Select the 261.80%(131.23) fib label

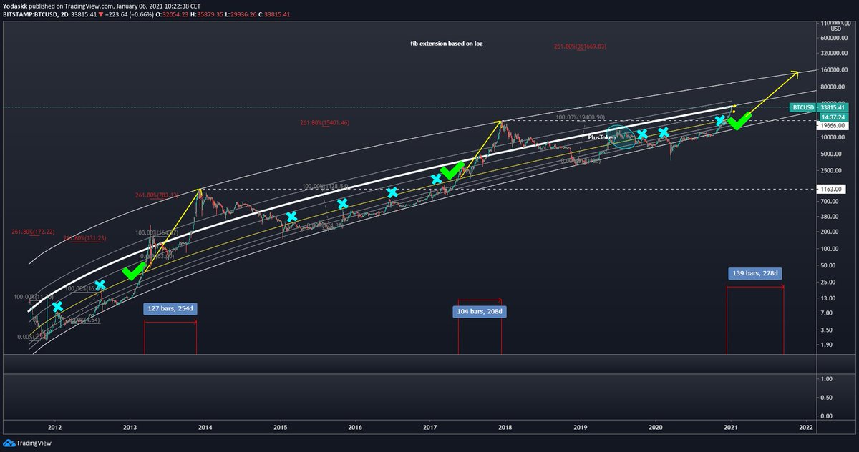[84, 238]
